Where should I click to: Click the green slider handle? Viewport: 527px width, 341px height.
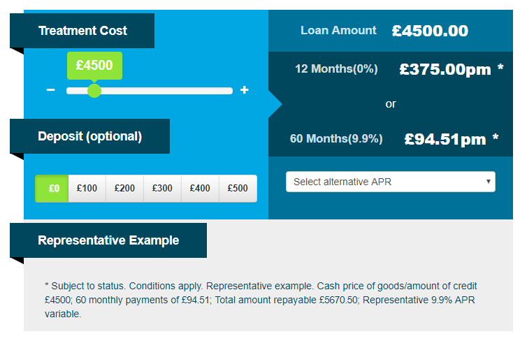pos(94,91)
